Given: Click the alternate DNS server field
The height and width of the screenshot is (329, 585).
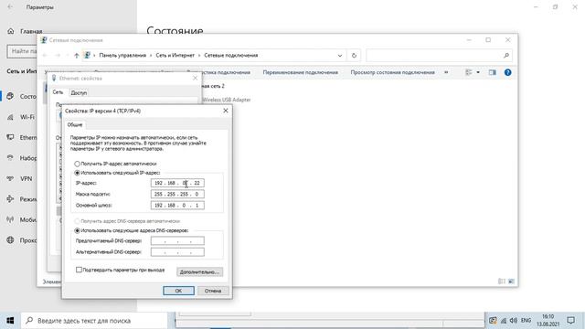Looking at the screenshot, I should (x=177, y=252).
